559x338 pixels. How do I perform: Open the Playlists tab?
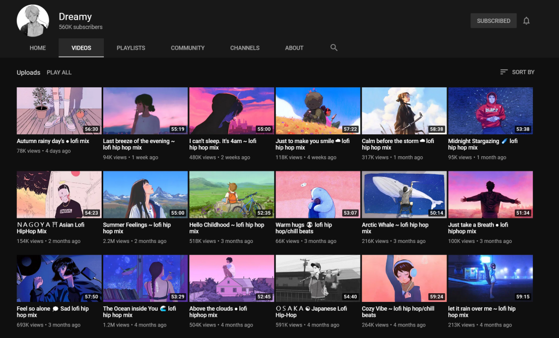[131, 48]
